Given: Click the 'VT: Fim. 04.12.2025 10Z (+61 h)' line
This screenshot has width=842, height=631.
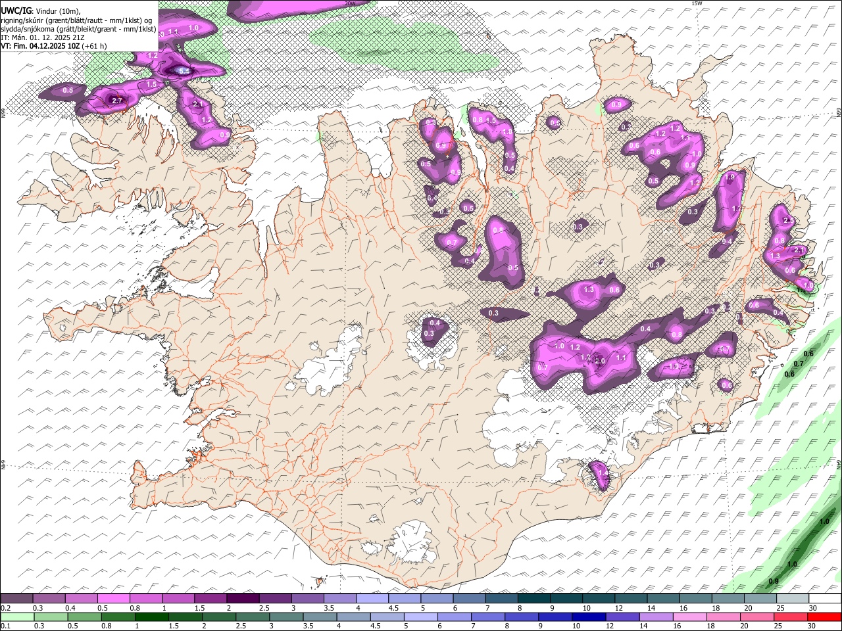Looking at the screenshot, I should click(54, 46).
